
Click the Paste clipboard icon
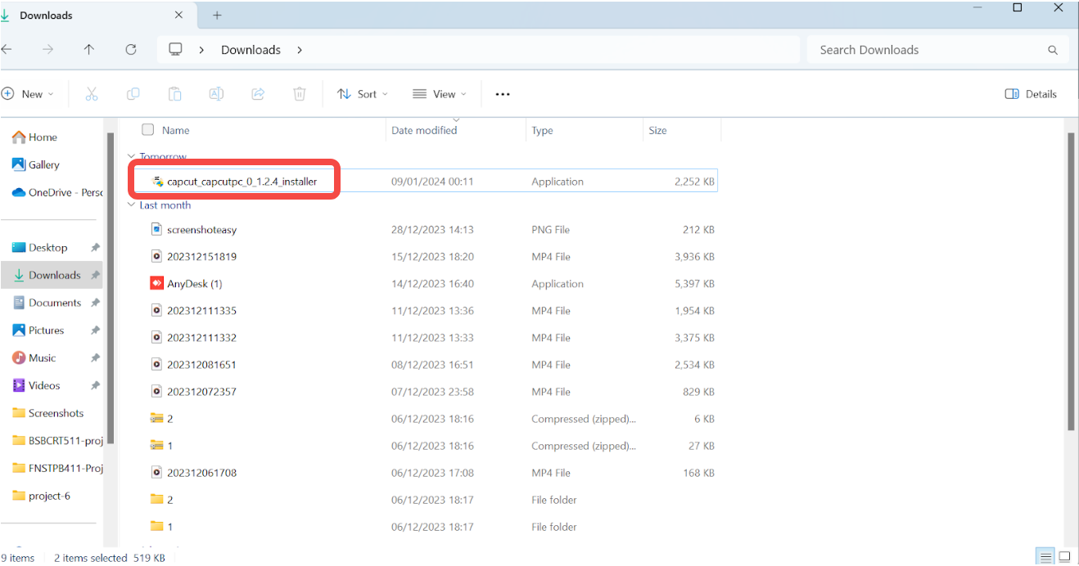(x=174, y=94)
